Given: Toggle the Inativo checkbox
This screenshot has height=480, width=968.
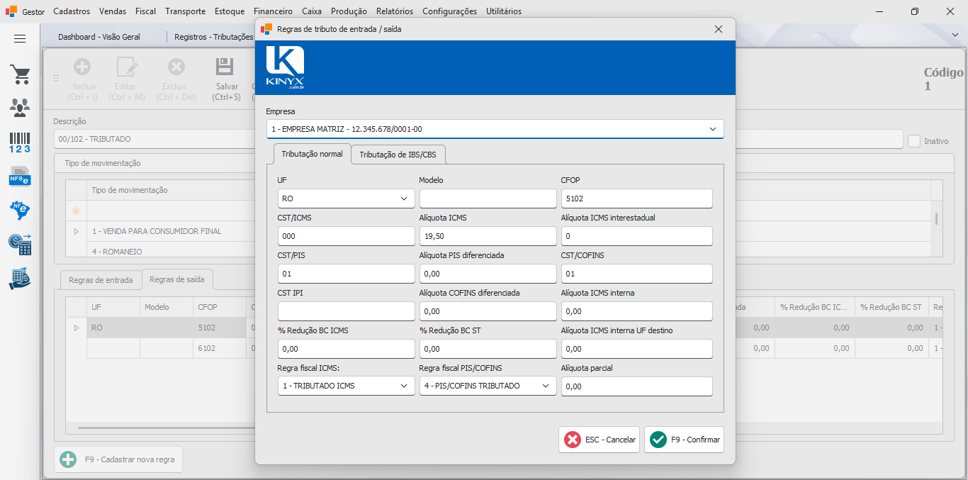Looking at the screenshot, I should [914, 141].
